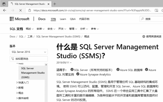
Task: Expand the 概述 menu in SQL docs
Action: pyautogui.click(x=30, y=29)
